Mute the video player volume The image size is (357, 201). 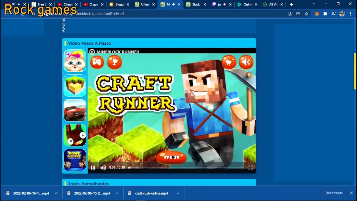click(x=103, y=167)
